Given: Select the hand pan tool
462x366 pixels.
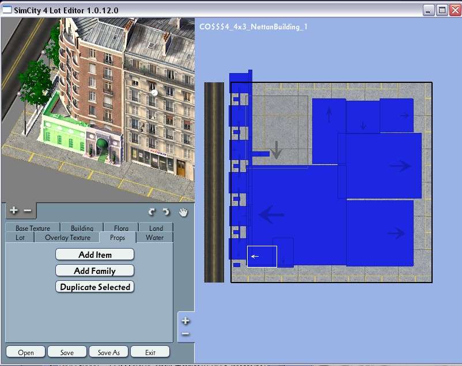Looking at the screenshot, I should pyautogui.click(x=183, y=212).
